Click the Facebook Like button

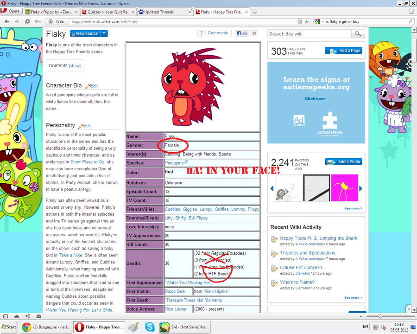[x=242, y=33]
